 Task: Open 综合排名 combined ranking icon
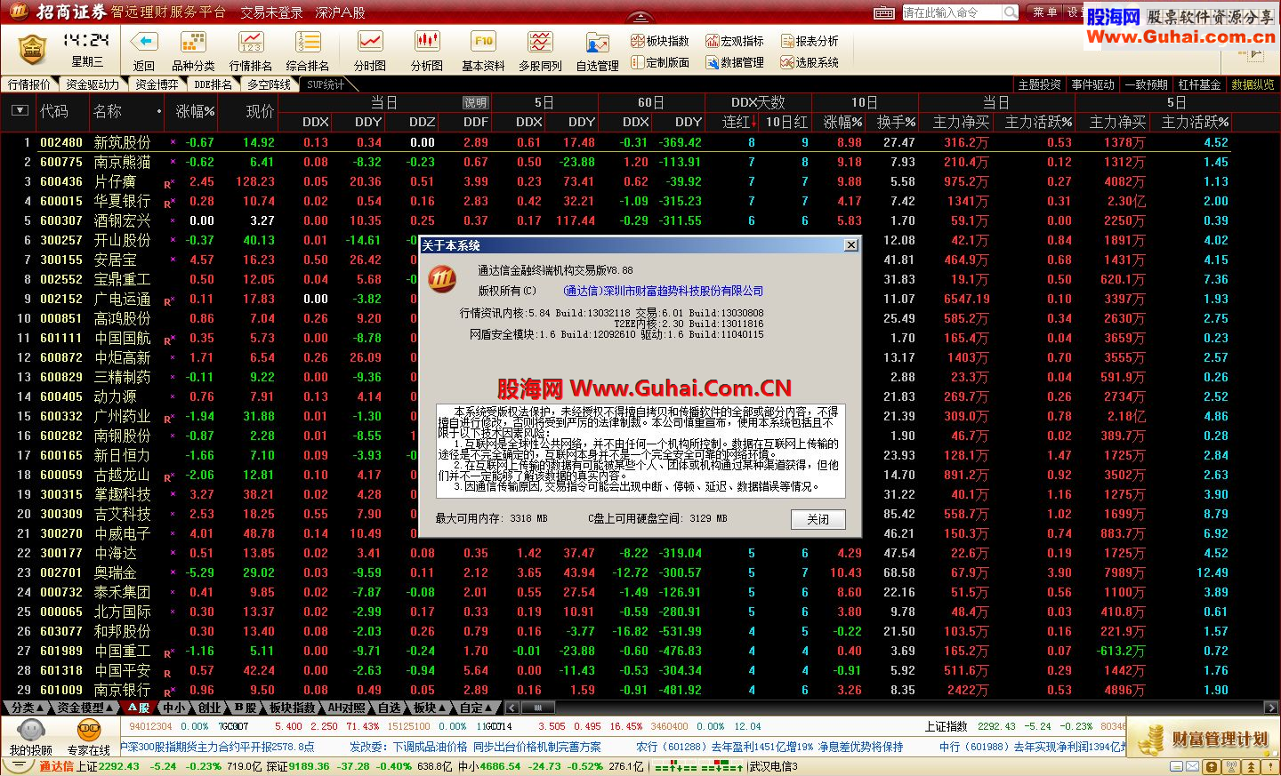click(308, 43)
